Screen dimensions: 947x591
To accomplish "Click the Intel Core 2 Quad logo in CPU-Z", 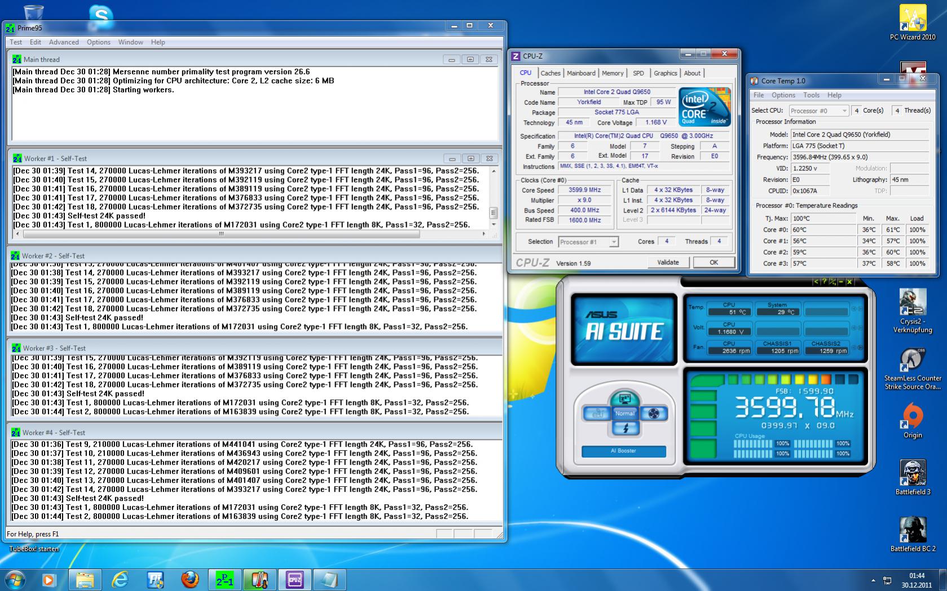I will pos(704,106).
